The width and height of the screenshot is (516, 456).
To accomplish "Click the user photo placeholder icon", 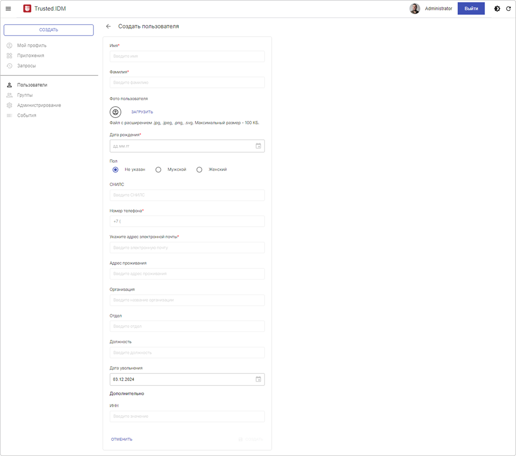I will tap(115, 112).
